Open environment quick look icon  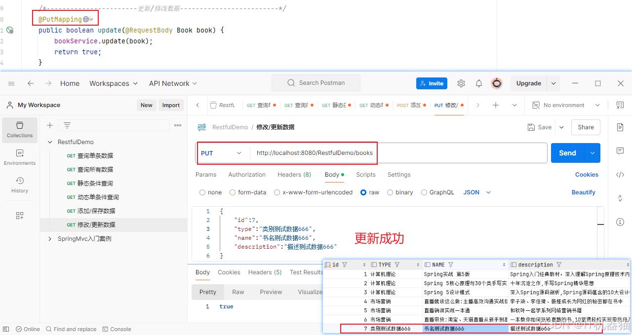(620, 105)
